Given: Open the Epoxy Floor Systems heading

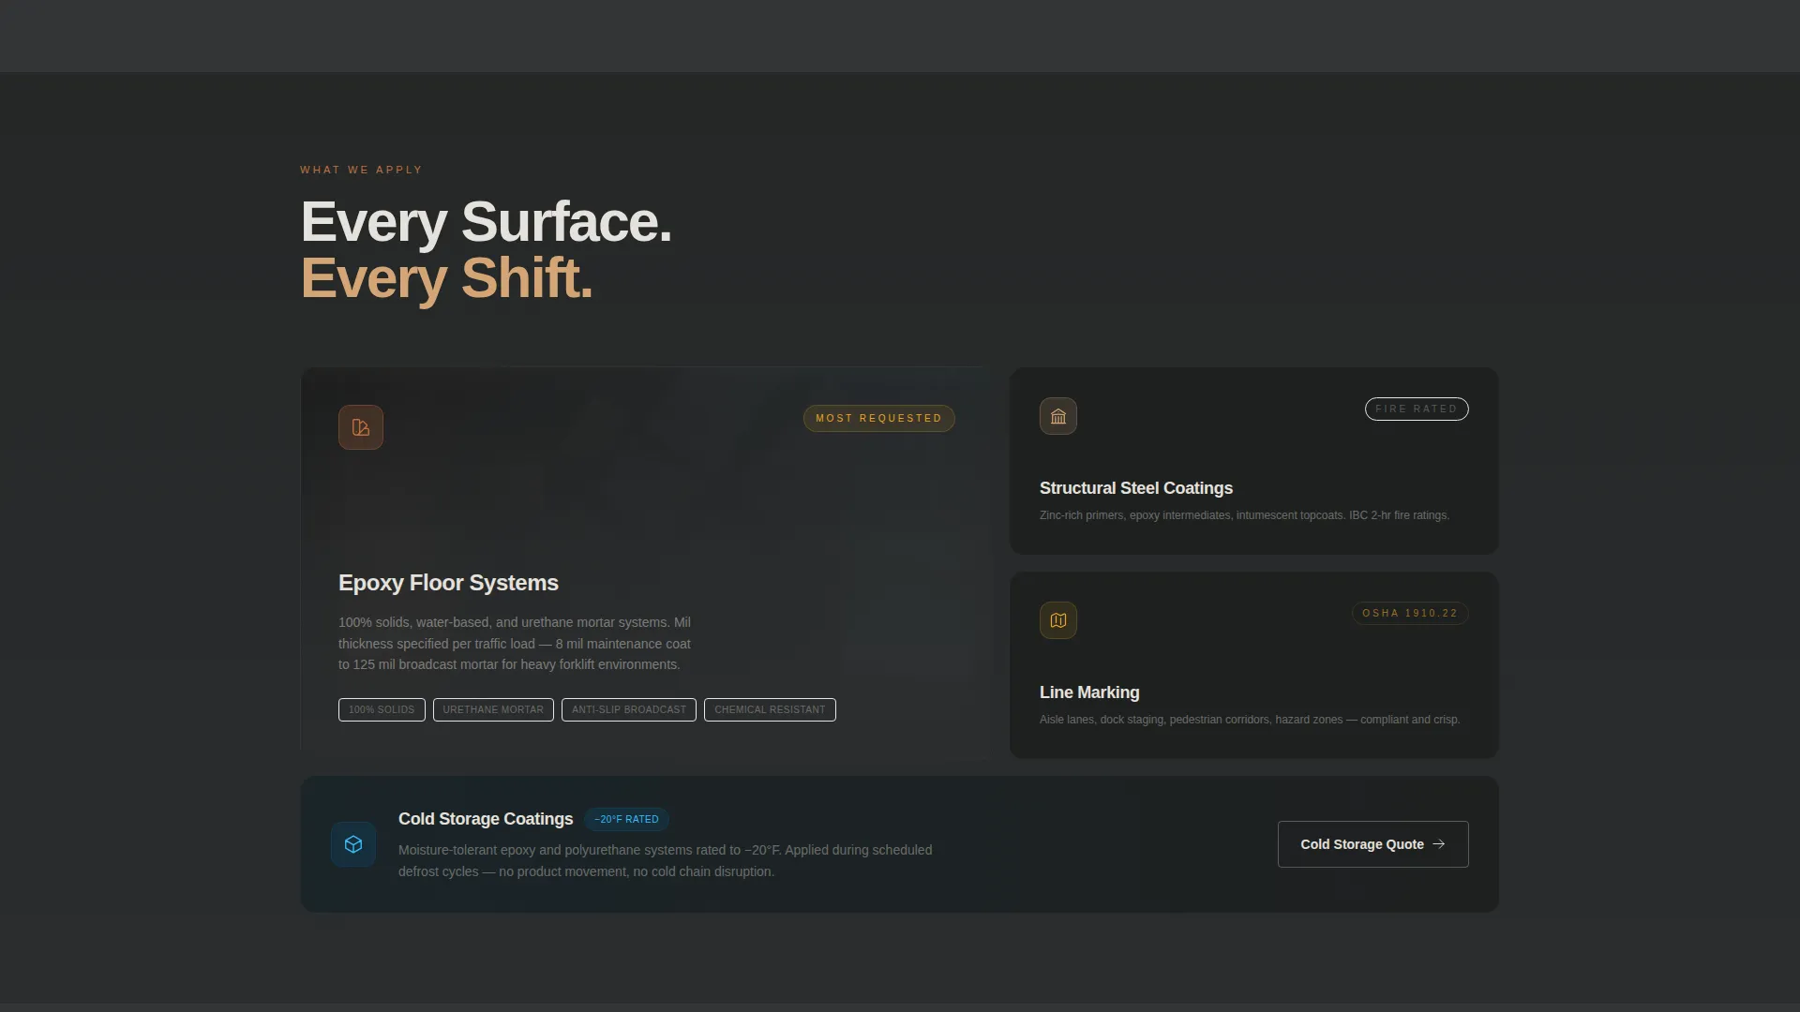Looking at the screenshot, I should click(x=448, y=583).
